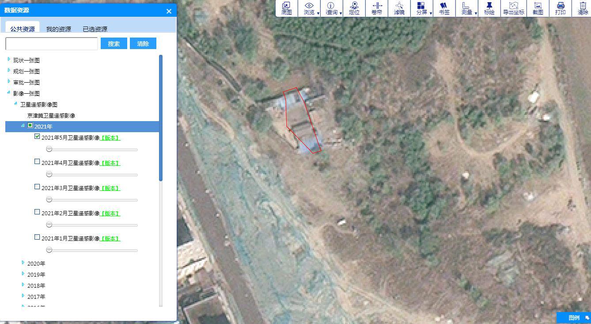Open dropdown arrow next to 浏览
591x324 pixels.
[x=318, y=13]
